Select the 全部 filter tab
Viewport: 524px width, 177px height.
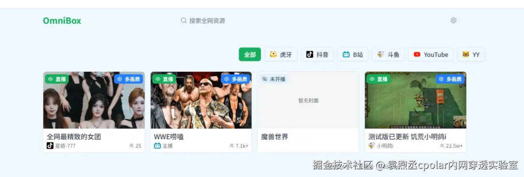pyautogui.click(x=250, y=54)
